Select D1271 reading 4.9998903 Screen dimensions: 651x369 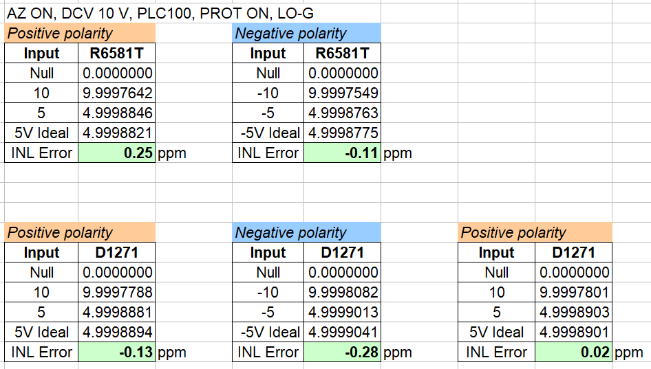coord(574,312)
